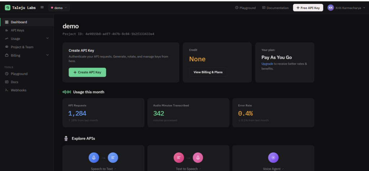The image size is (369, 171).
Task: Expand the Billing sidebar section
Action: click(47, 55)
